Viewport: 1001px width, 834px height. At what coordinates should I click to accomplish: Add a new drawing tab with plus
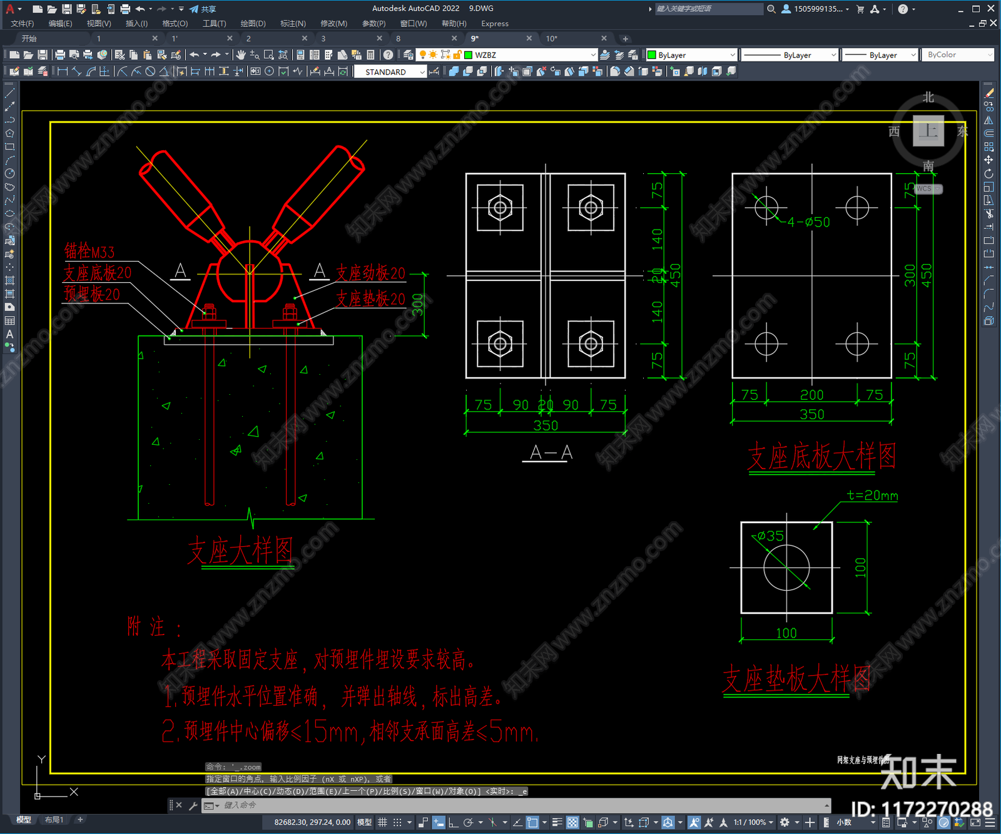[x=625, y=39]
